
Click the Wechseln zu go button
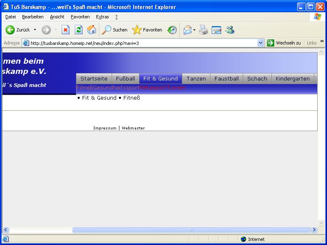[x=284, y=43]
